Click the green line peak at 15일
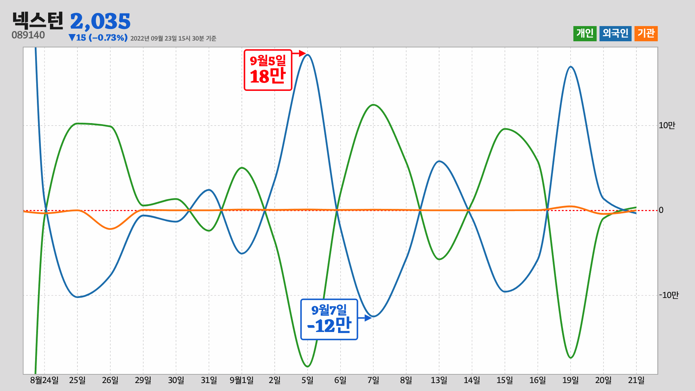Viewport: 695px width, 391px height. click(x=505, y=129)
